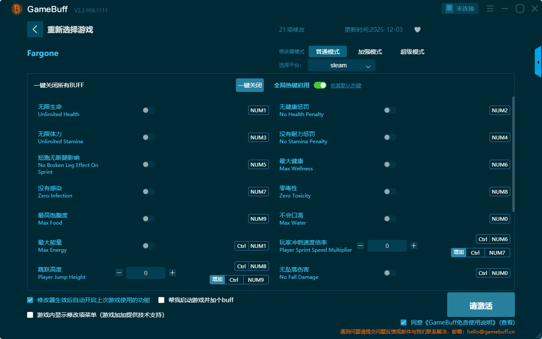
Task: Click the 一键关闭 button
Action: tap(250, 85)
